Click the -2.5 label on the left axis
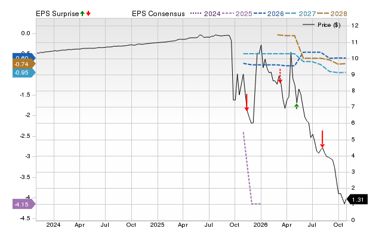382x228 pixels. 25,136
